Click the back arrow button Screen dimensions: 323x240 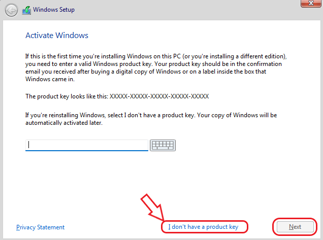11,10
